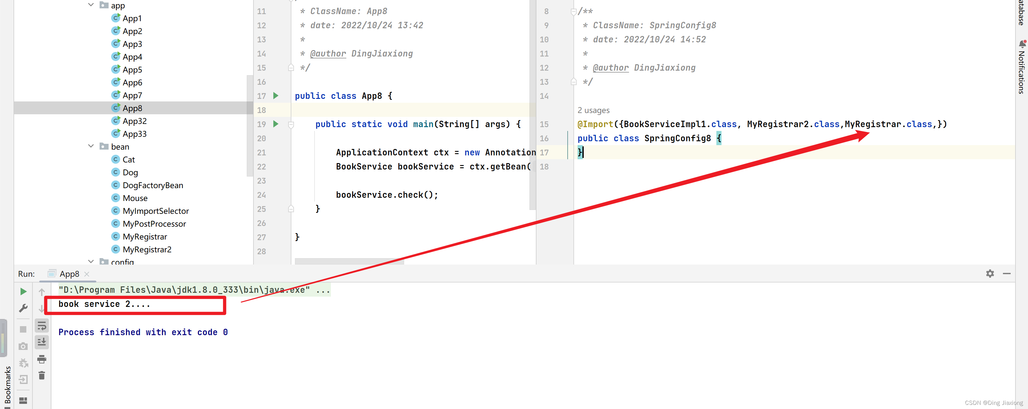Click line number 18 in App8 gutter
The height and width of the screenshot is (409, 1028).
click(261, 110)
